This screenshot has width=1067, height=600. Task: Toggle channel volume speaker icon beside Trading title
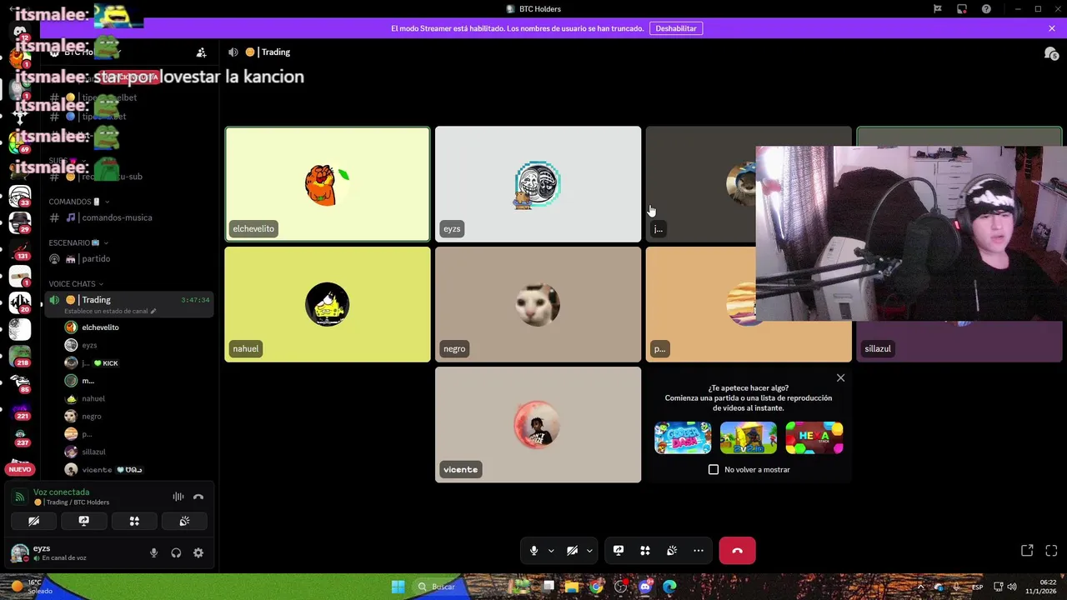pyautogui.click(x=233, y=52)
